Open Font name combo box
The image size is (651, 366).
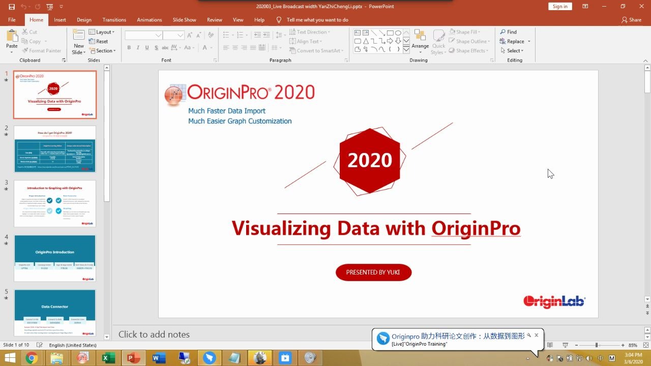coord(144,35)
